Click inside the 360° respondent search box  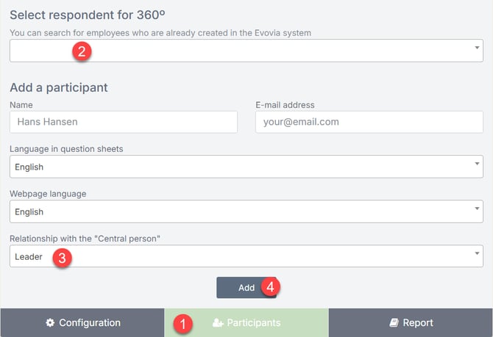point(243,51)
